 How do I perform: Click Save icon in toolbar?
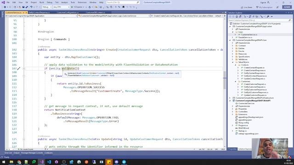(23, 7)
